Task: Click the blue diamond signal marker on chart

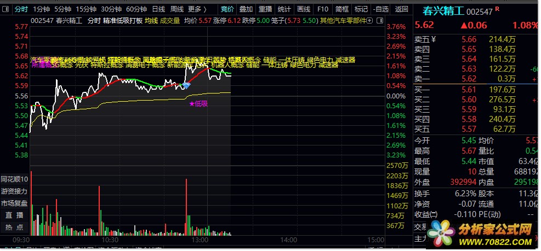Action: pyautogui.click(x=186, y=85)
